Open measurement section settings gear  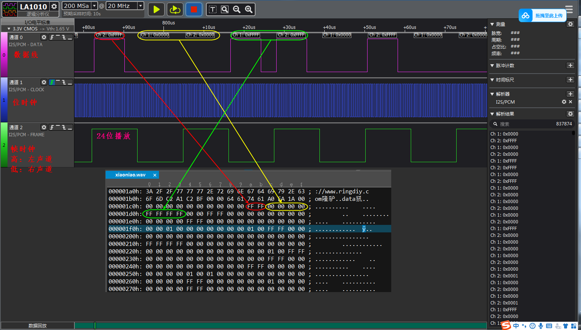[570, 24]
